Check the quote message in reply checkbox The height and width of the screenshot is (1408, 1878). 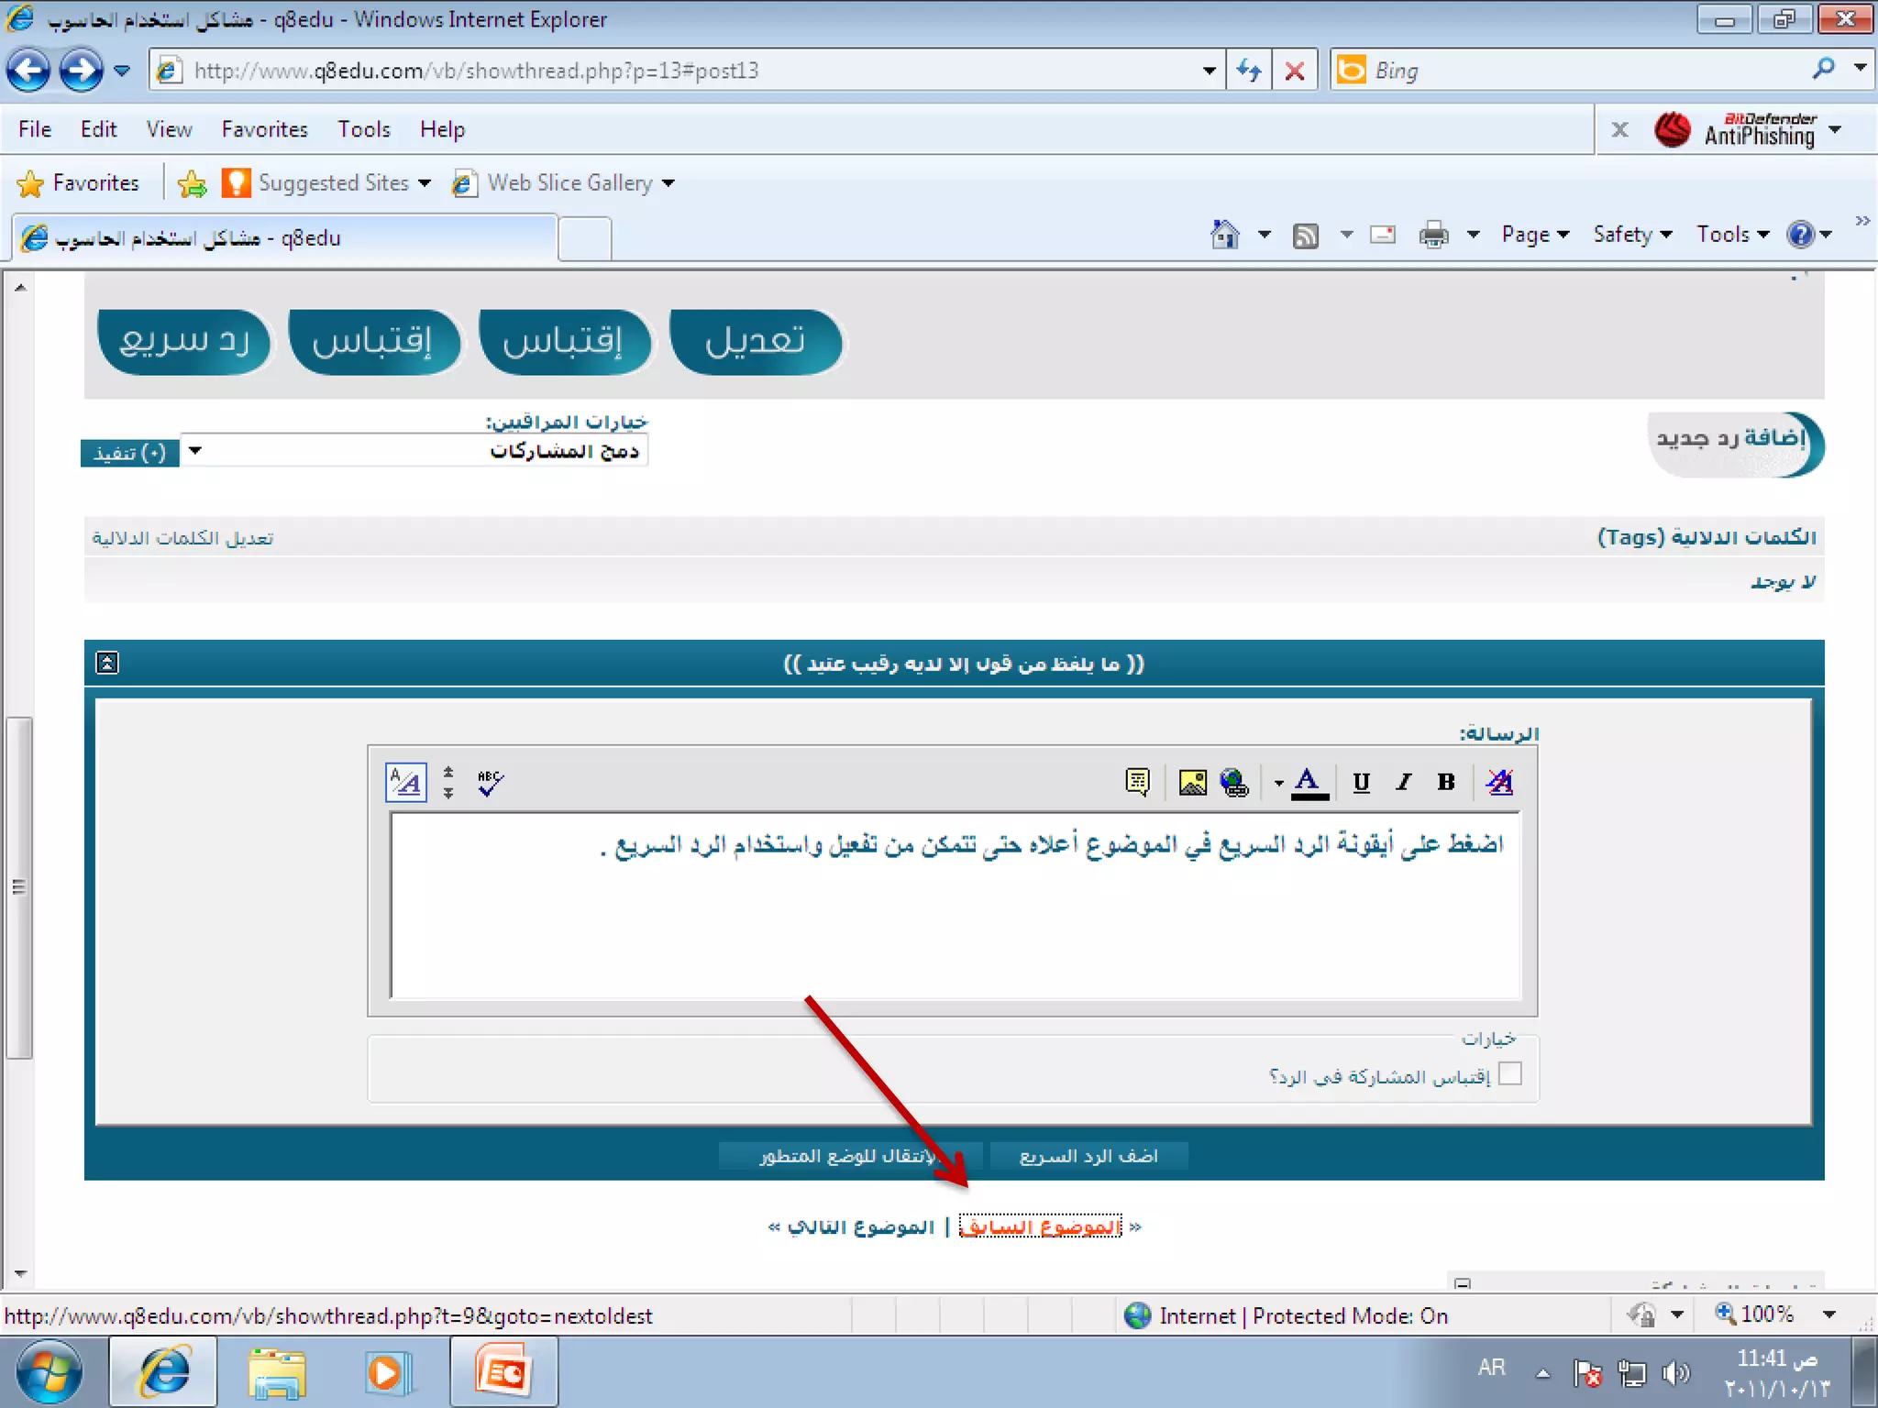pos(1509,1073)
